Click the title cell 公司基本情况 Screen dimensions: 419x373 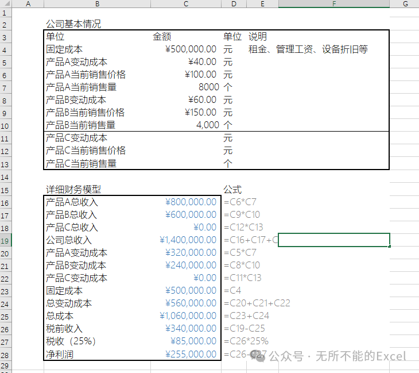[73, 24]
